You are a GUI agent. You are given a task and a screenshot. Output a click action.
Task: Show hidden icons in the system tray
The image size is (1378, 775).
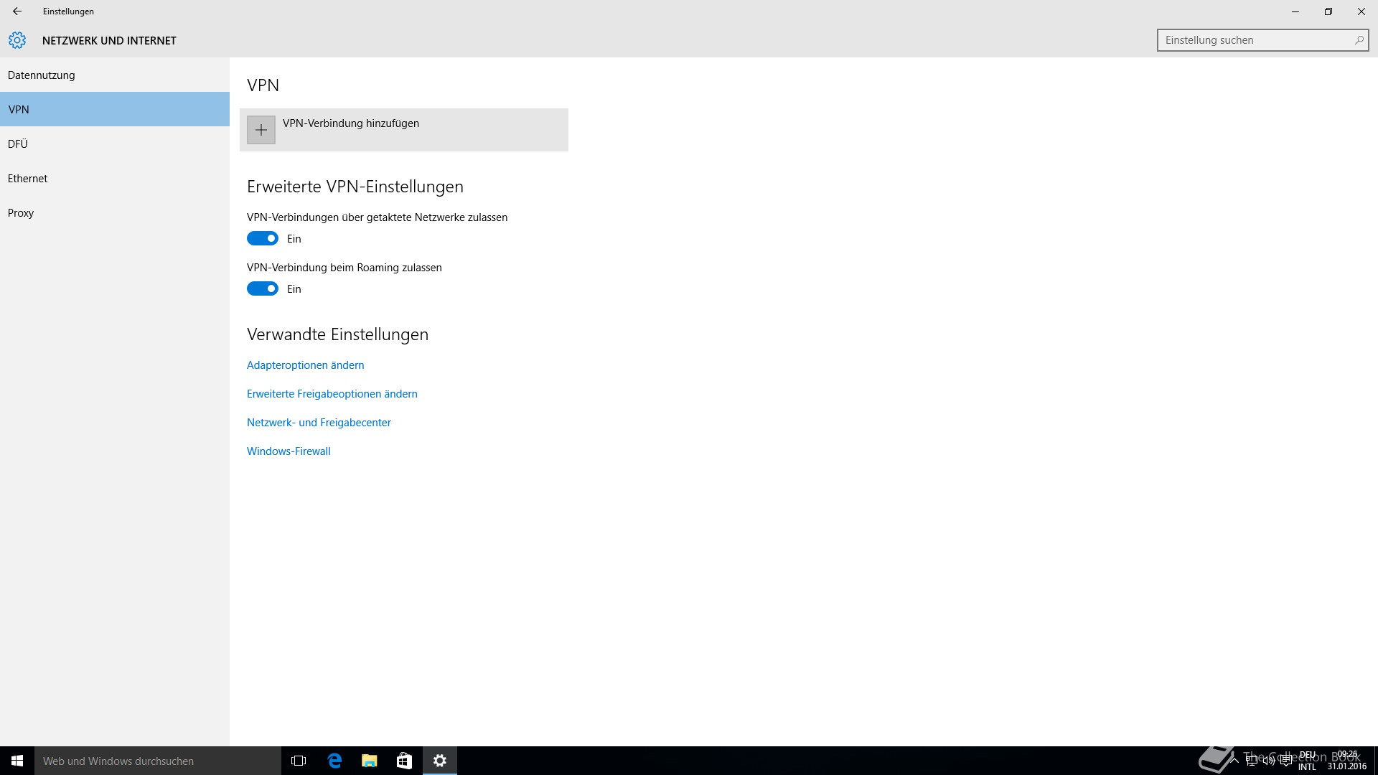tap(1234, 761)
